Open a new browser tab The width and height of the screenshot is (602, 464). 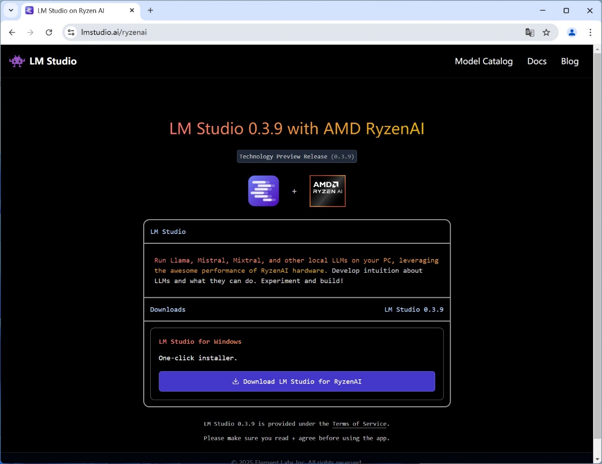point(150,10)
